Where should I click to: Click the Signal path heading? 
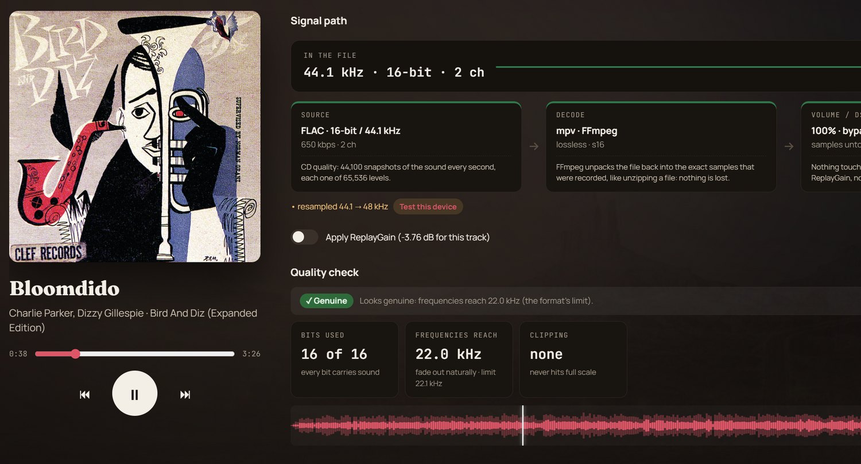(319, 21)
